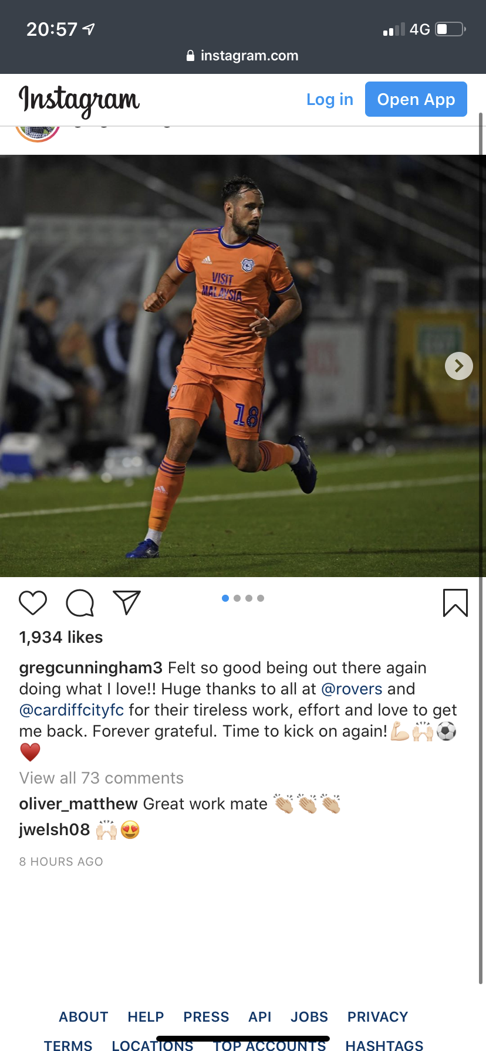The height and width of the screenshot is (1051, 486).
Task: Tap the lock icon beside instagram.com
Action: (190, 56)
